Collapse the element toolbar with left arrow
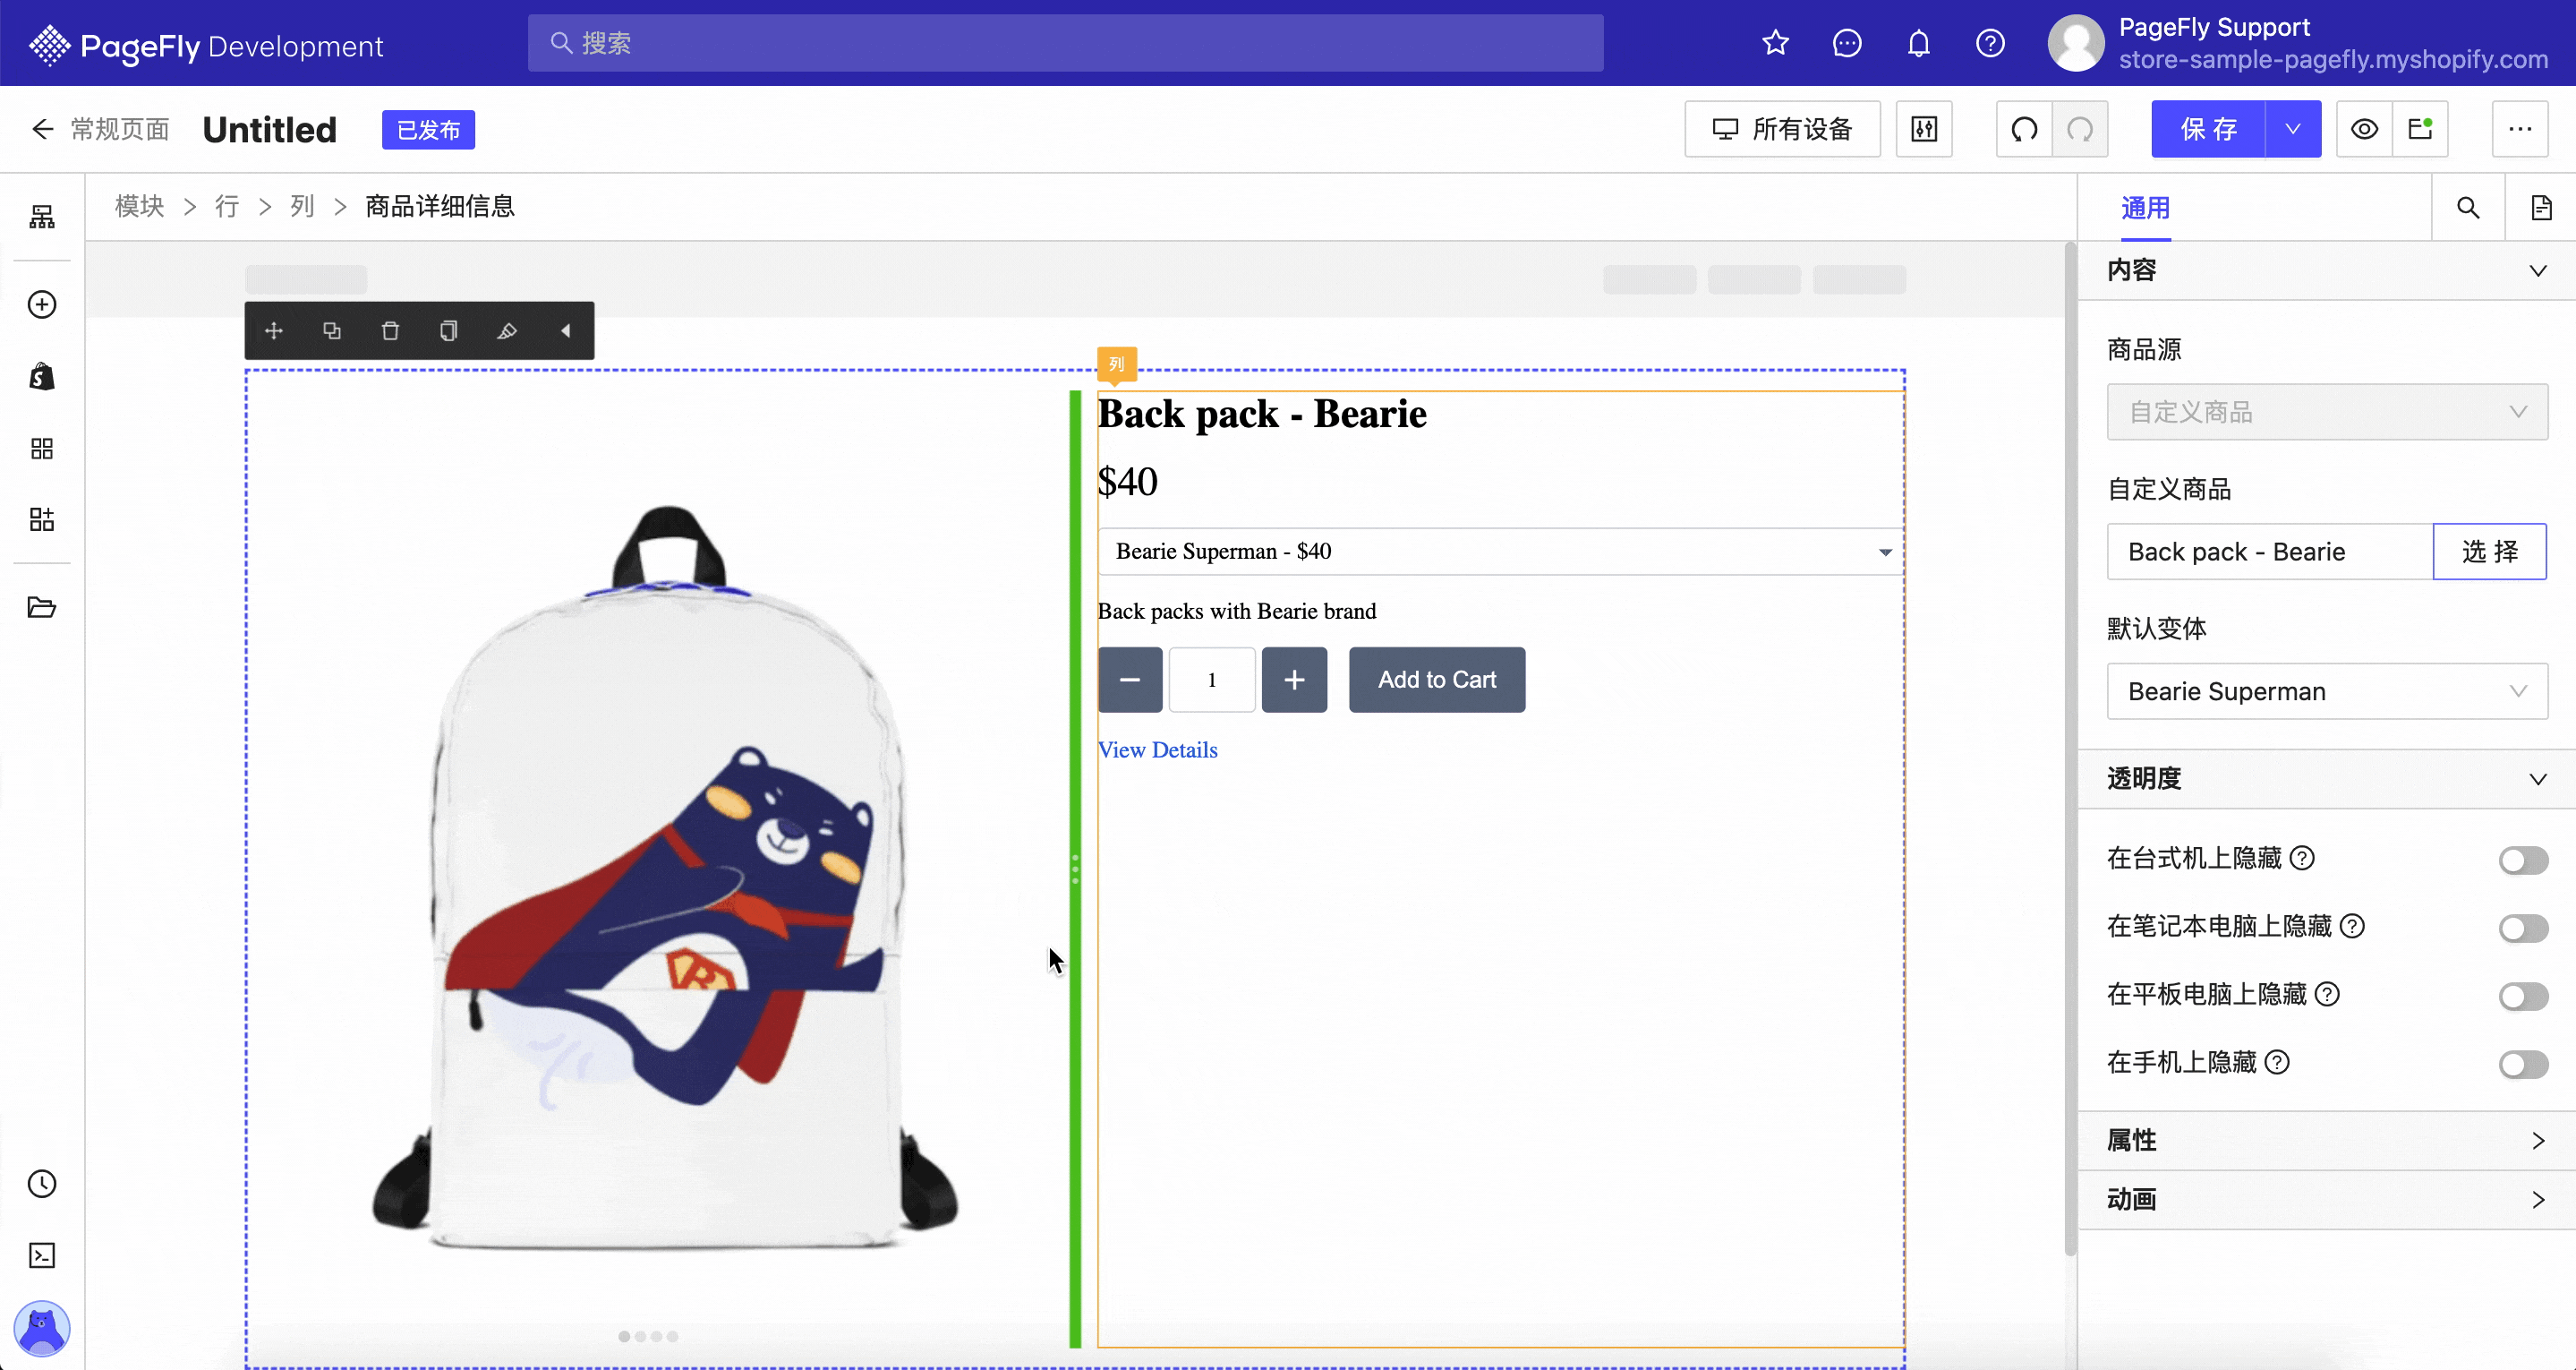 coord(566,330)
